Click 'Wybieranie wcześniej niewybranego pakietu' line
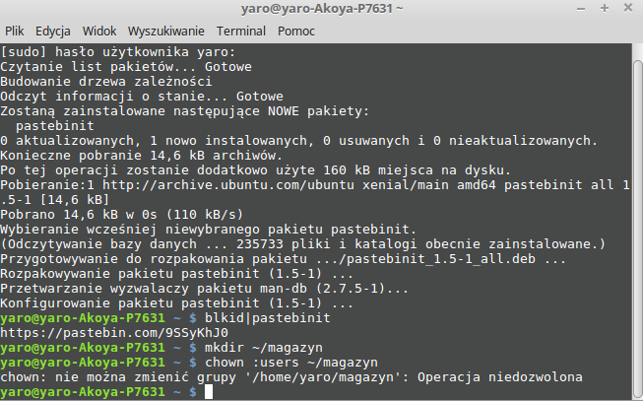Image resolution: width=643 pixels, height=401 pixels. (209, 230)
